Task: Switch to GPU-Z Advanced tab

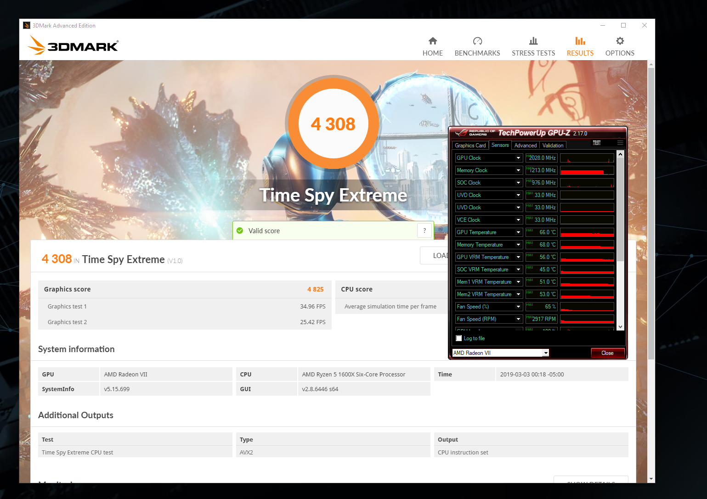Action: point(526,145)
